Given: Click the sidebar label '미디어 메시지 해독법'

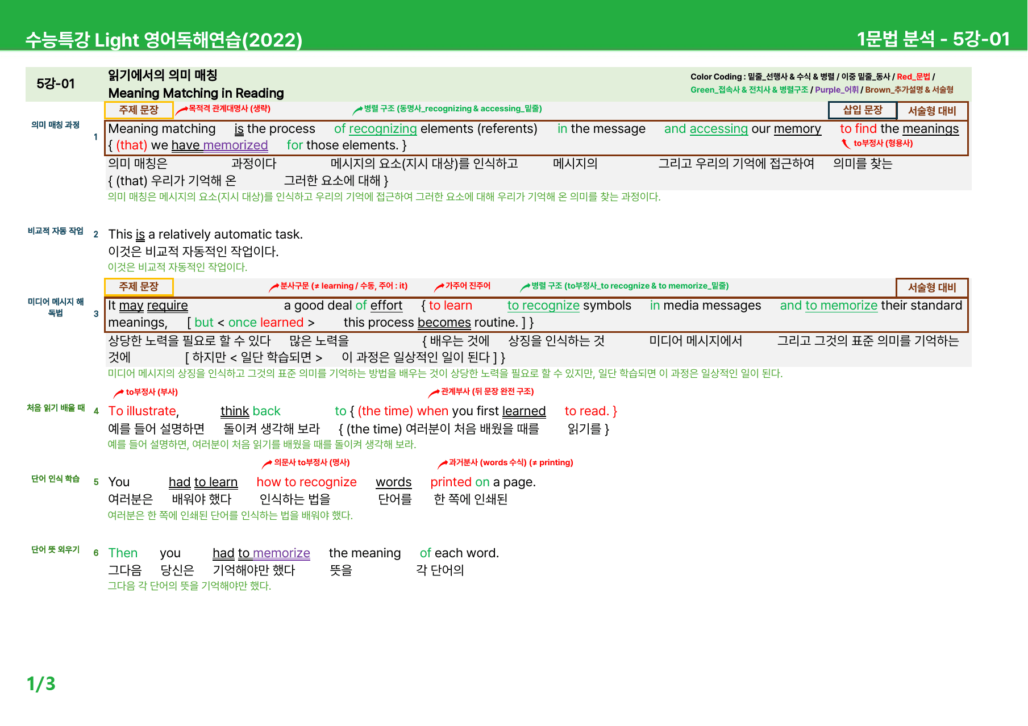Looking at the screenshot, I should [55, 307].
